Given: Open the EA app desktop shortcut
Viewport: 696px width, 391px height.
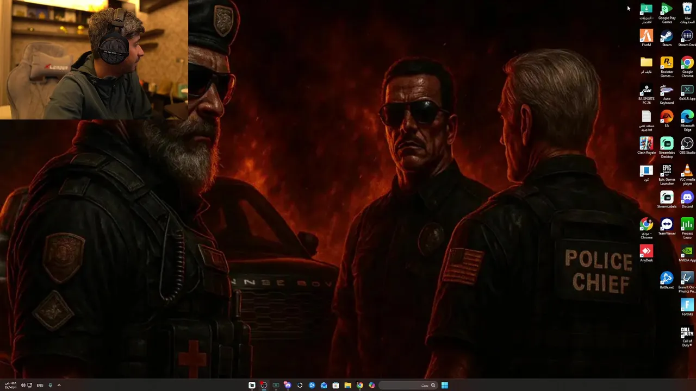Looking at the screenshot, I should [667, 119].
